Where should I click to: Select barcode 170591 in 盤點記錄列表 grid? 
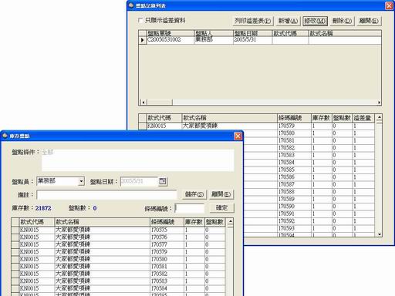click(294, 214)
